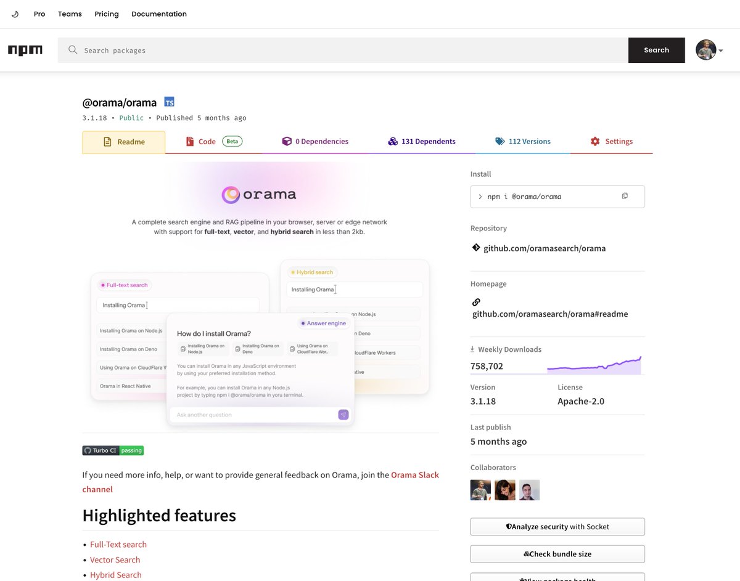740x581 pixels.
Task: Click the search magnifier icon
Action: coord(73,50)
